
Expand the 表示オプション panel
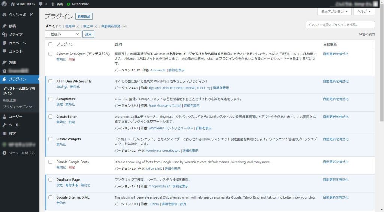(334, 12)
